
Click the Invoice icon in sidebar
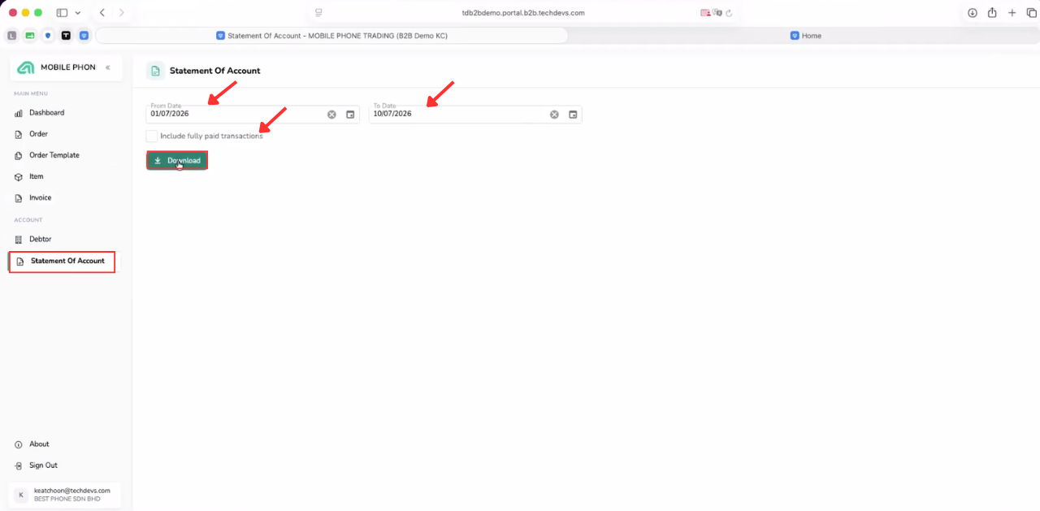coord(19,198)
